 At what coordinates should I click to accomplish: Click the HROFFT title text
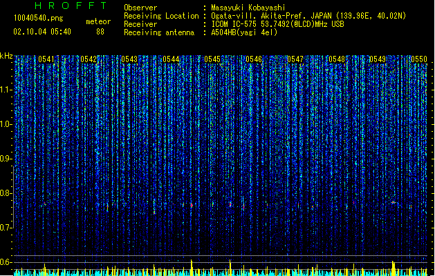coord(71,6)
